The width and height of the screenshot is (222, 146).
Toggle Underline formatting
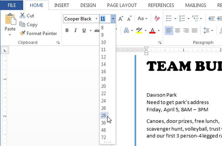click(x=84, y=30)
